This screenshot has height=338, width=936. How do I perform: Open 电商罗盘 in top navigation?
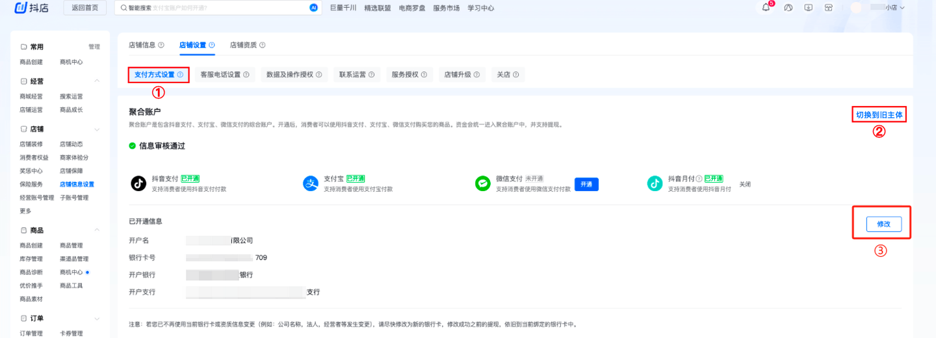pos(412,8)
